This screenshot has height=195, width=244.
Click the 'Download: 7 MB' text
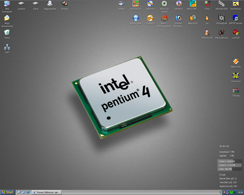pos(227,152)
